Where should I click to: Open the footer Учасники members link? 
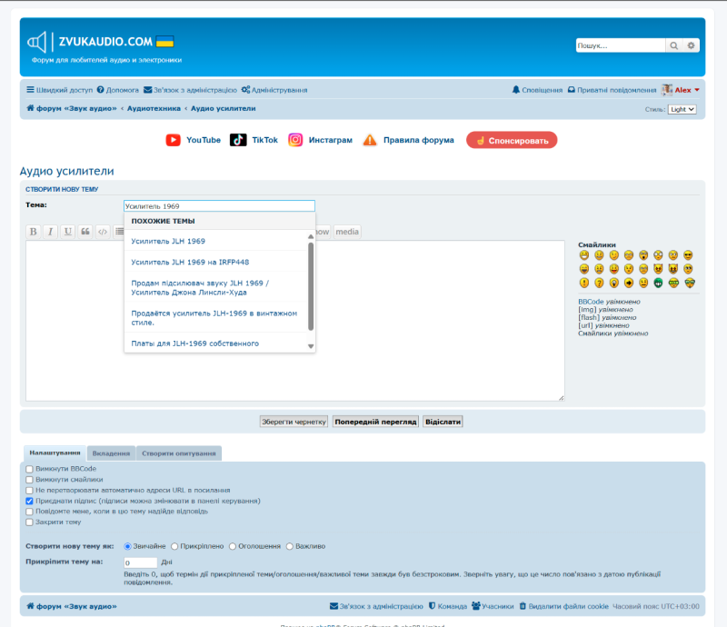pyautogui.click(x=493, y=606)
